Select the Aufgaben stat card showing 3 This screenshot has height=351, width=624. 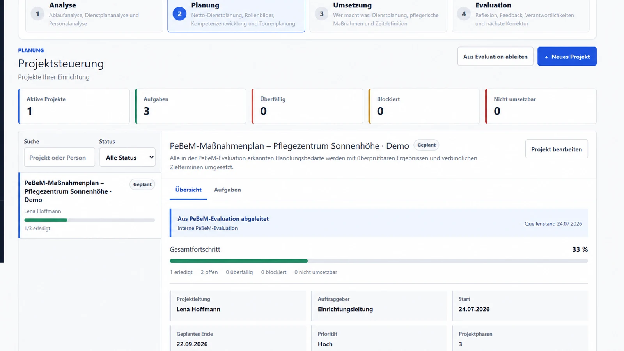191,106
